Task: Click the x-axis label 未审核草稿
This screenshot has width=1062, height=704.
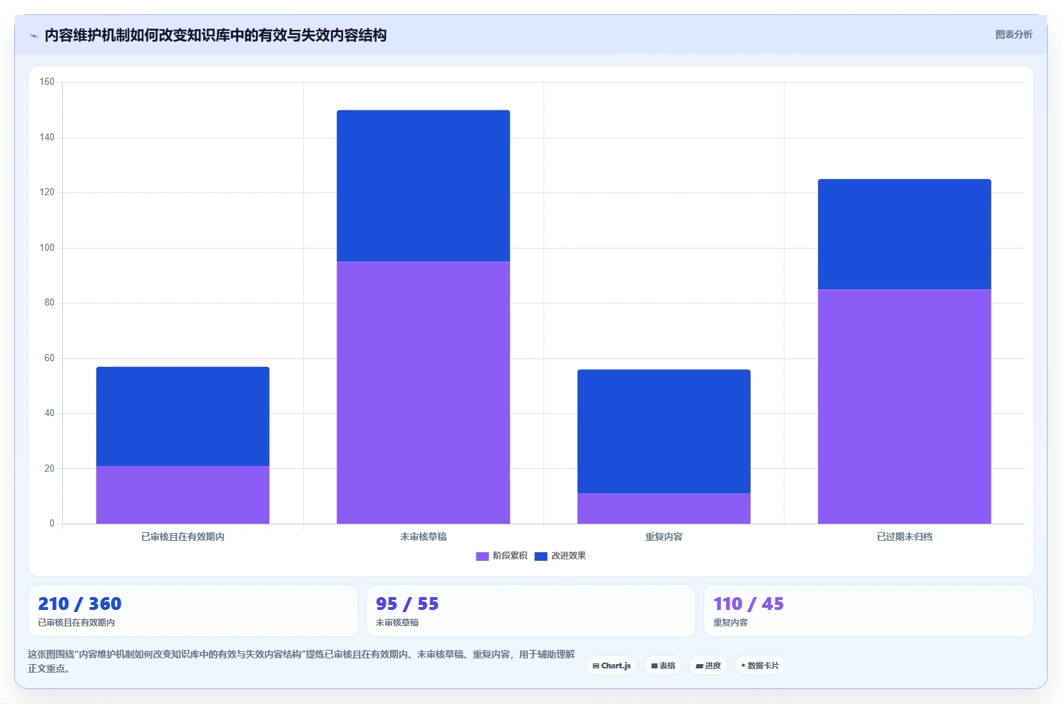Action: coord(423,537)
